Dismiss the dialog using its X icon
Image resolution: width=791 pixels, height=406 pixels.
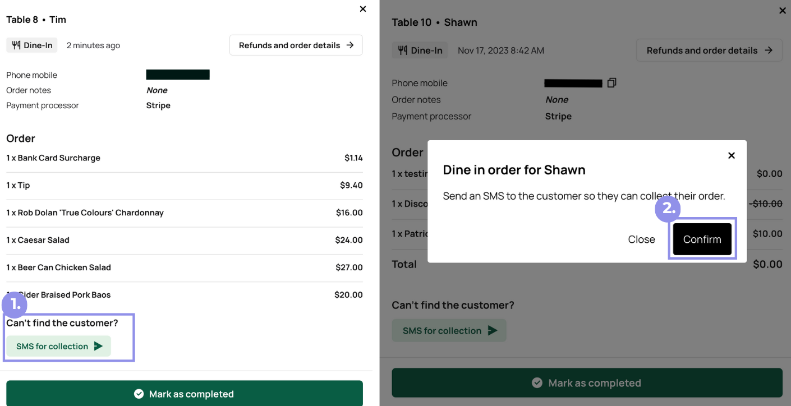click(x=731, y=155)
